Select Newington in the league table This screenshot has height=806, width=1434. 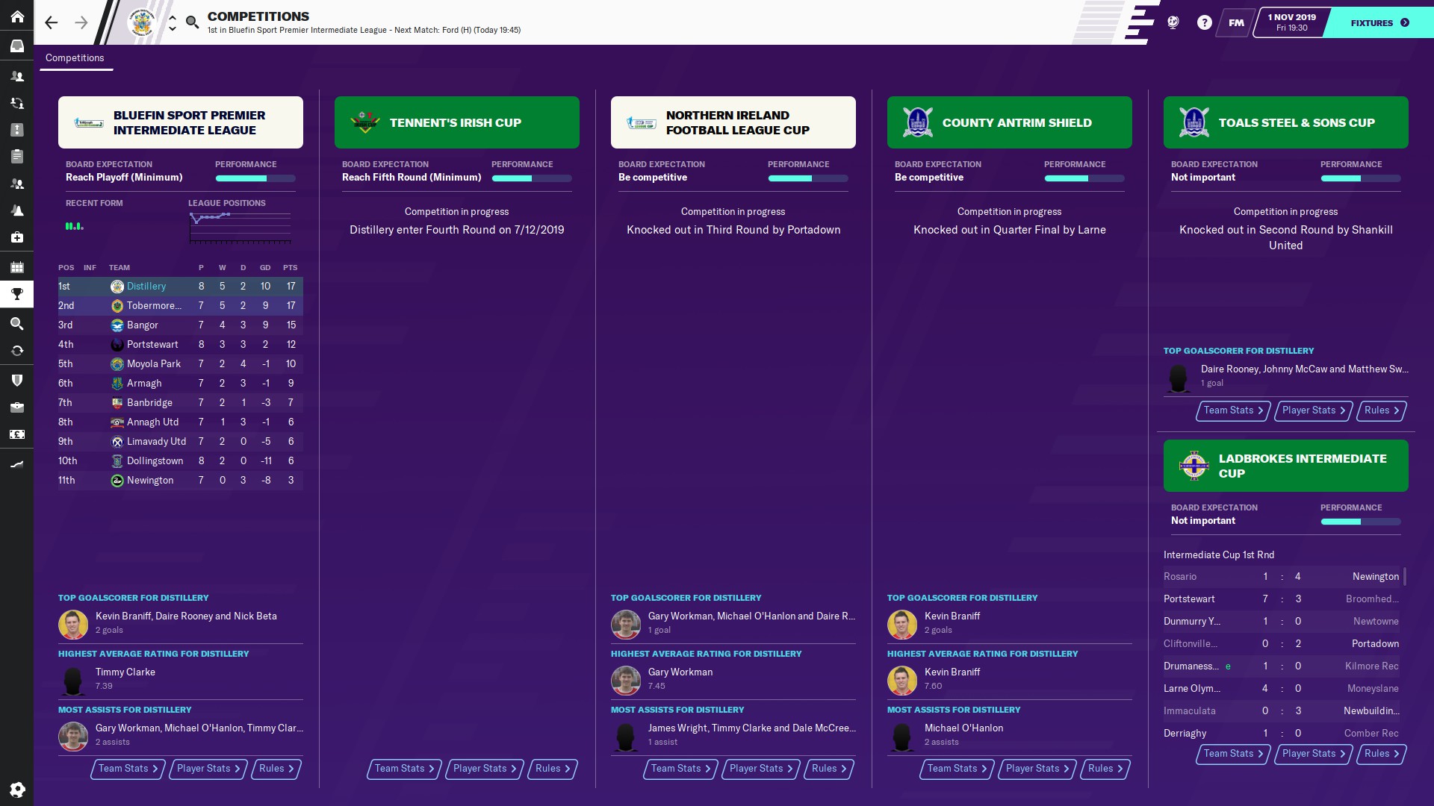[x=181, y=481]
